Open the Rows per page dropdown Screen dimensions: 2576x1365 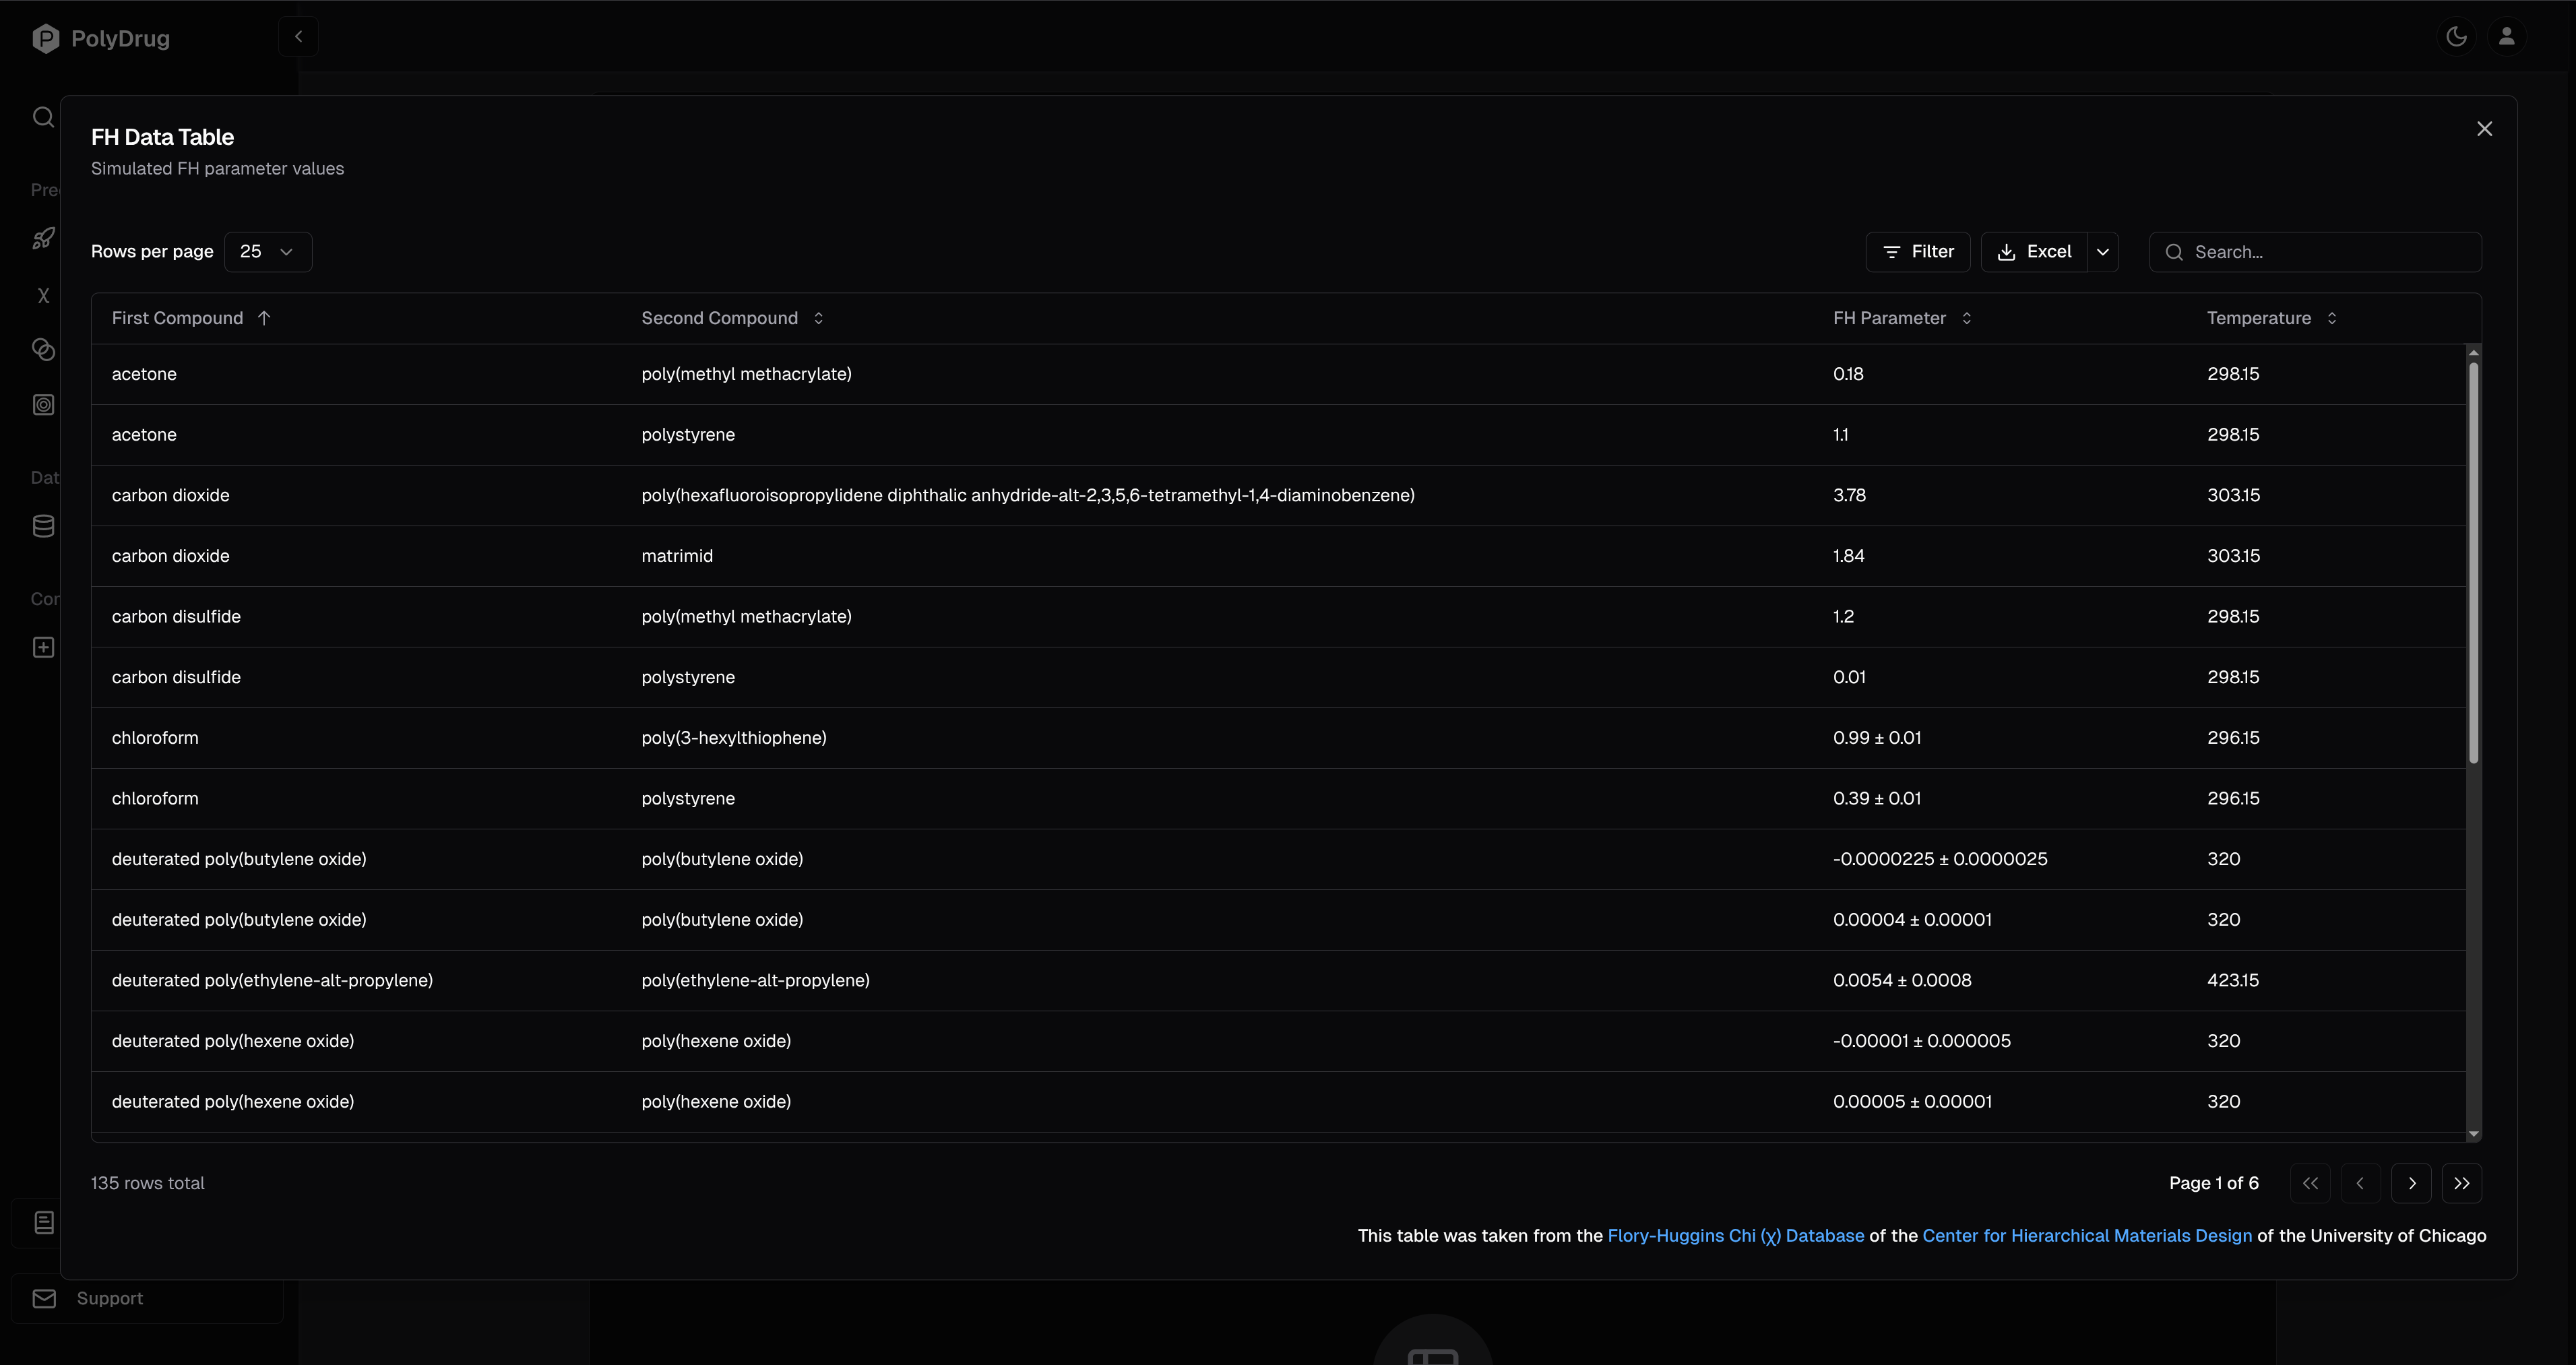coord(267,252)
